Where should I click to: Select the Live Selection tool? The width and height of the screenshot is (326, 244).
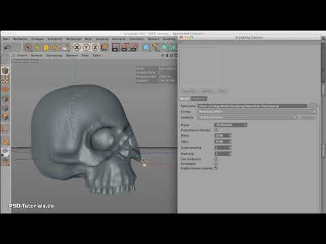tap(28, 47)
